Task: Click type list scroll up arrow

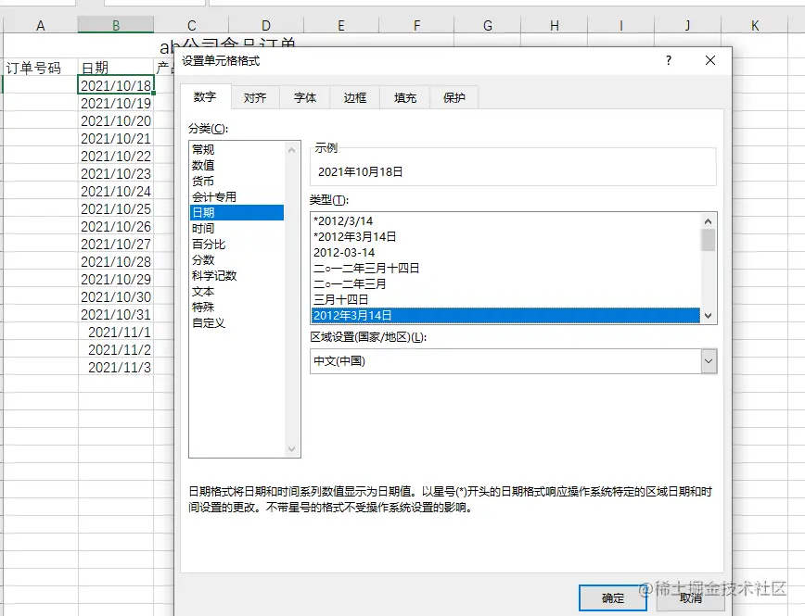Action: pos(708,221)
